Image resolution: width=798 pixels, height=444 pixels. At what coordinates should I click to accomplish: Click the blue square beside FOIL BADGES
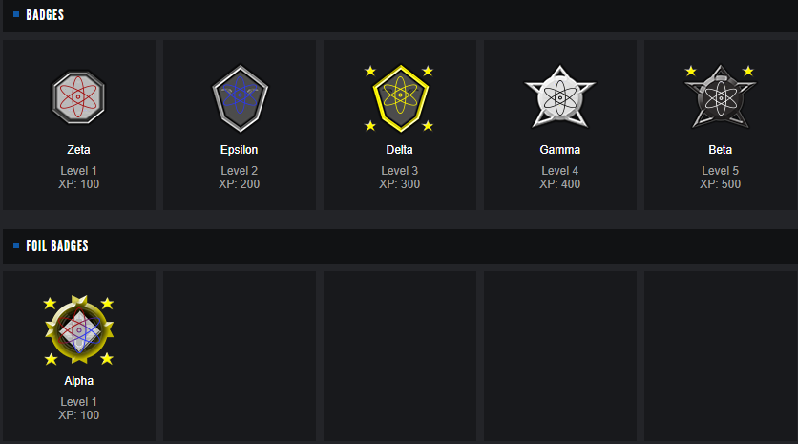16,245
